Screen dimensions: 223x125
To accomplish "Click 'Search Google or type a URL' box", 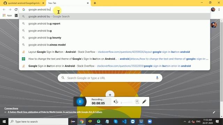I will (110, 78).
